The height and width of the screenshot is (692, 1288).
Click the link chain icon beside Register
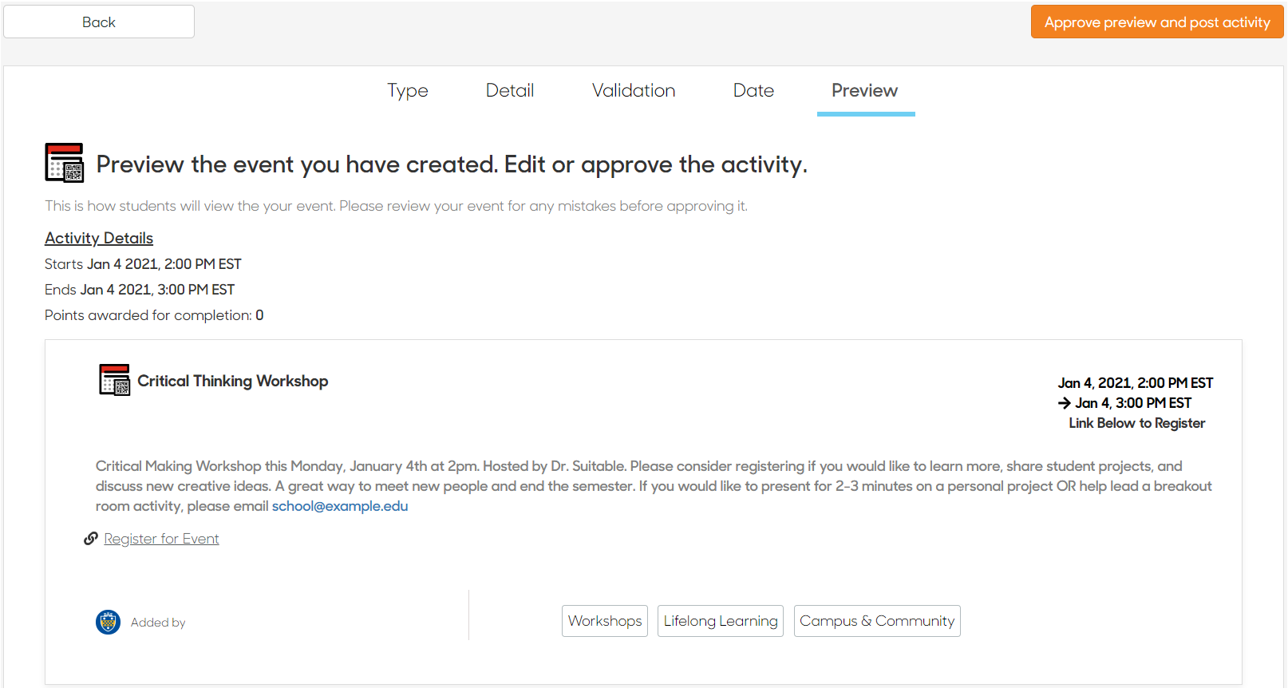pos(91,539)
